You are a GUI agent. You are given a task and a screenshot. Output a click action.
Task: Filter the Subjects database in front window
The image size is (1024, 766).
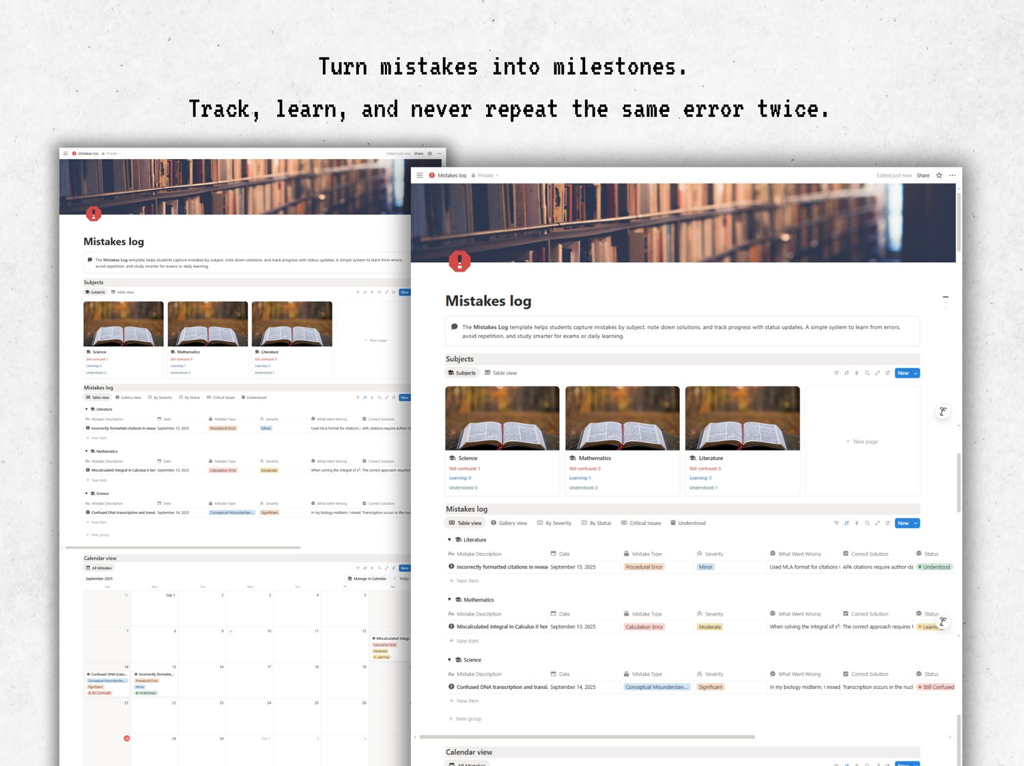pos(836,373)
